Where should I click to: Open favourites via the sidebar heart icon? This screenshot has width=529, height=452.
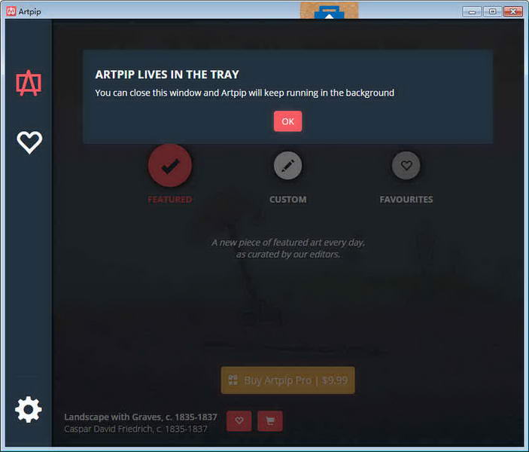pos(29,142)
